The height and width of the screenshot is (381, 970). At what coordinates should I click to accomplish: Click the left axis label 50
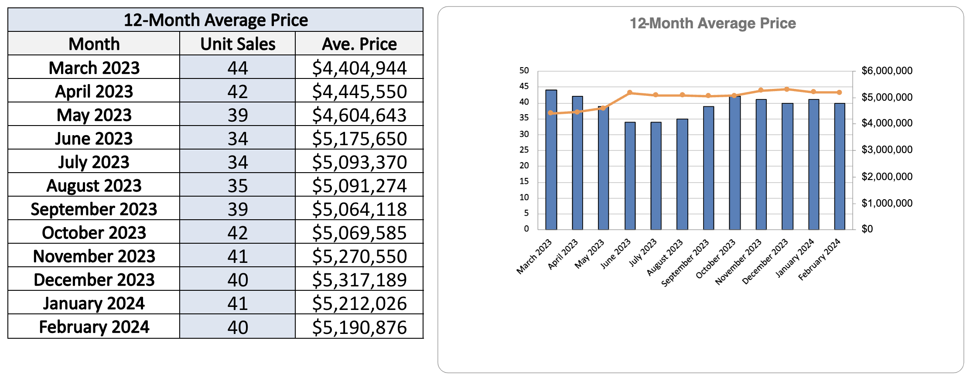pyautogui.click(x=524, y=70)
